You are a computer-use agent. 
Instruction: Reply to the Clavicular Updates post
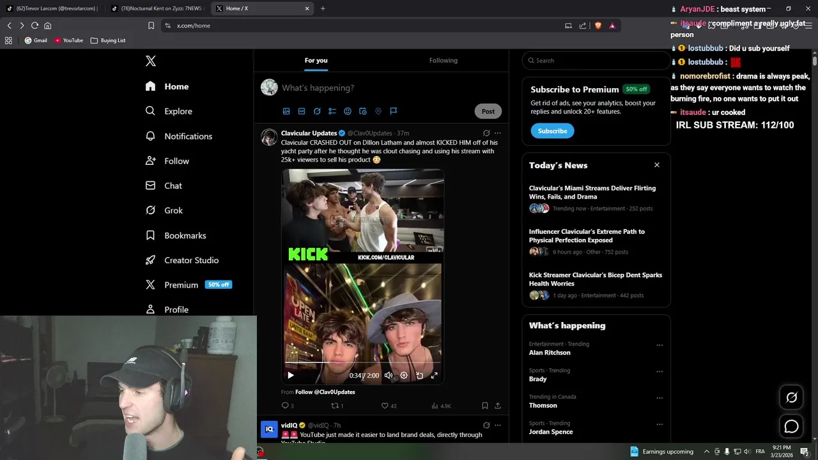tap(288, 406)
